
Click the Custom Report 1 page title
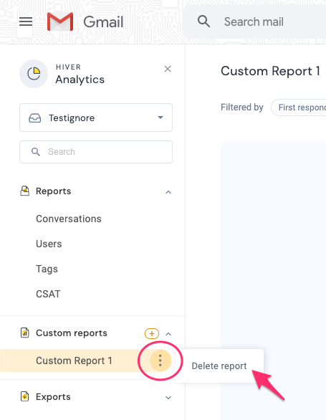(x=270, y=71)
